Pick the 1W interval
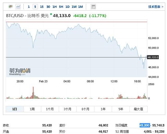The height and width of the screenshot is (134, 167). point(74,7)
